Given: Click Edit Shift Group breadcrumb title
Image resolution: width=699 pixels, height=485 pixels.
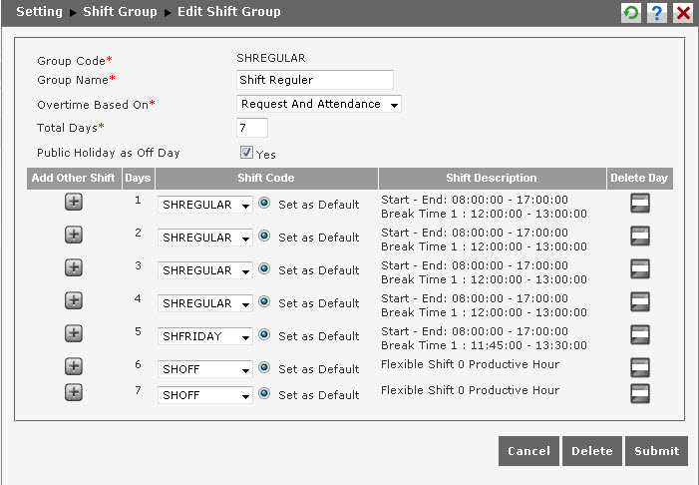Looking at the screenshot, I should (229, 12).
